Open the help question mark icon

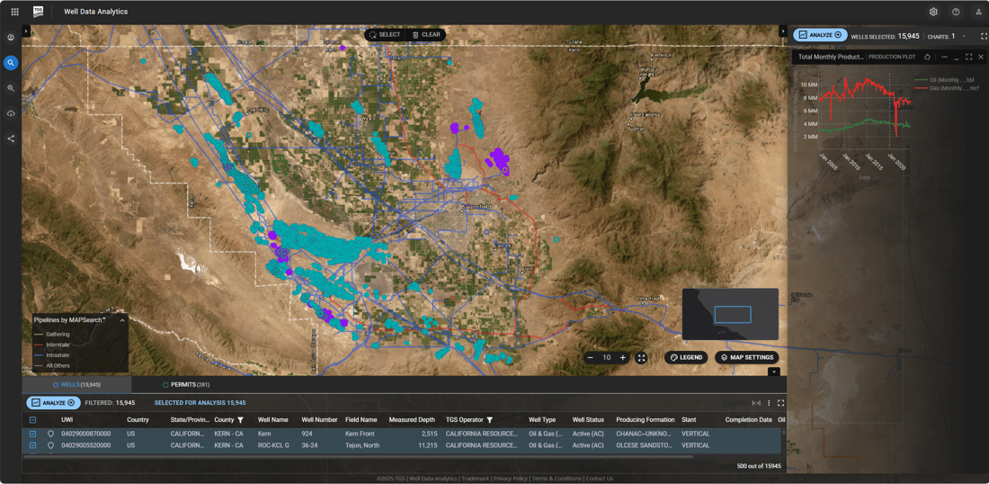[956, 12]
